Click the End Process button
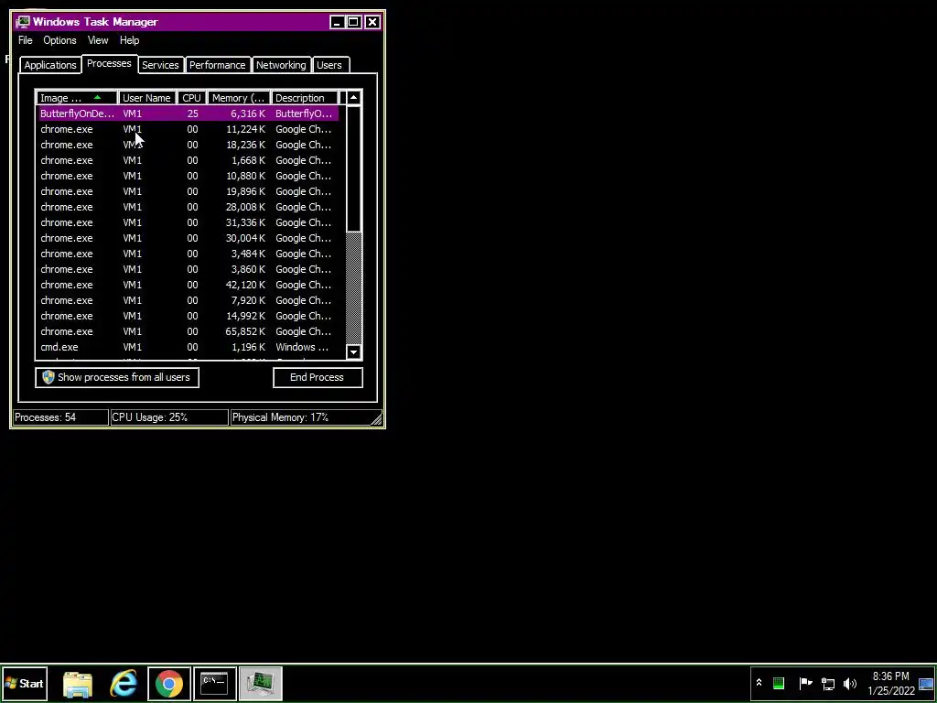 (318, 377)
